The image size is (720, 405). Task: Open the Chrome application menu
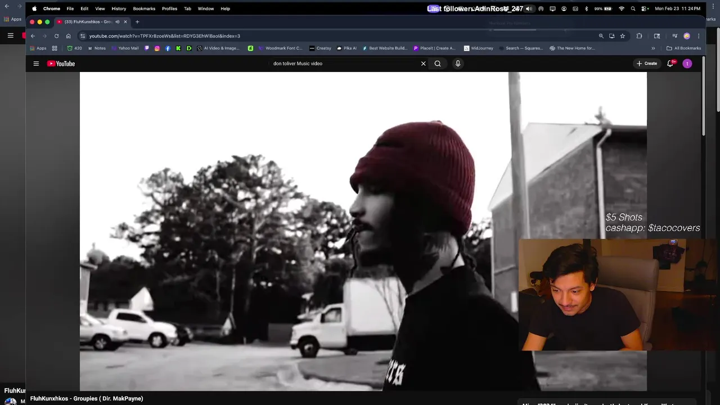pos(52,8)
